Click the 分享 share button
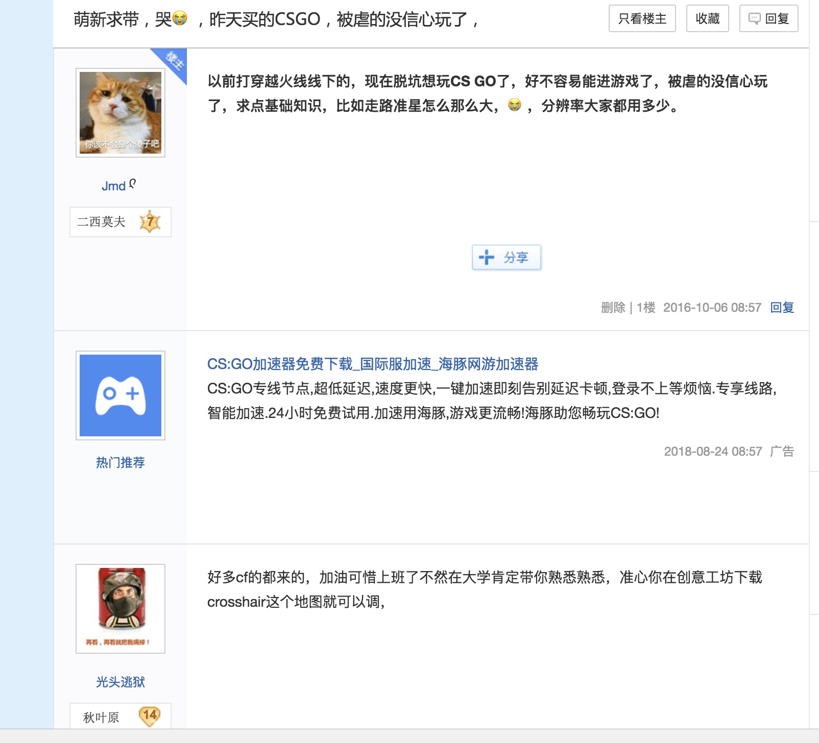The width and height of the screenshot is (819, 743). 506,258
